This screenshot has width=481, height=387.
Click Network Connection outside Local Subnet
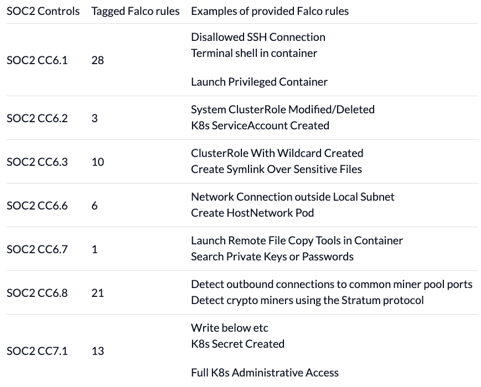pyautogui.click(x=293, y=197)
